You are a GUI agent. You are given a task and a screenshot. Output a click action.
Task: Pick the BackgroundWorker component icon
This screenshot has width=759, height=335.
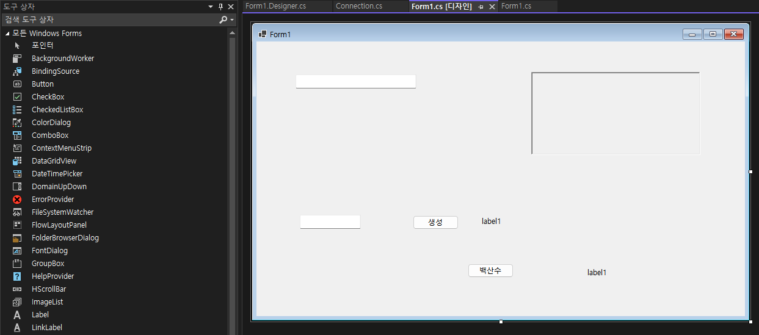click(x=17, y=59)
